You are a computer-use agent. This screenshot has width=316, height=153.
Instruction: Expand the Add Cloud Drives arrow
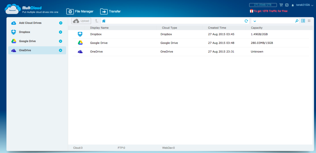[61, 23]
